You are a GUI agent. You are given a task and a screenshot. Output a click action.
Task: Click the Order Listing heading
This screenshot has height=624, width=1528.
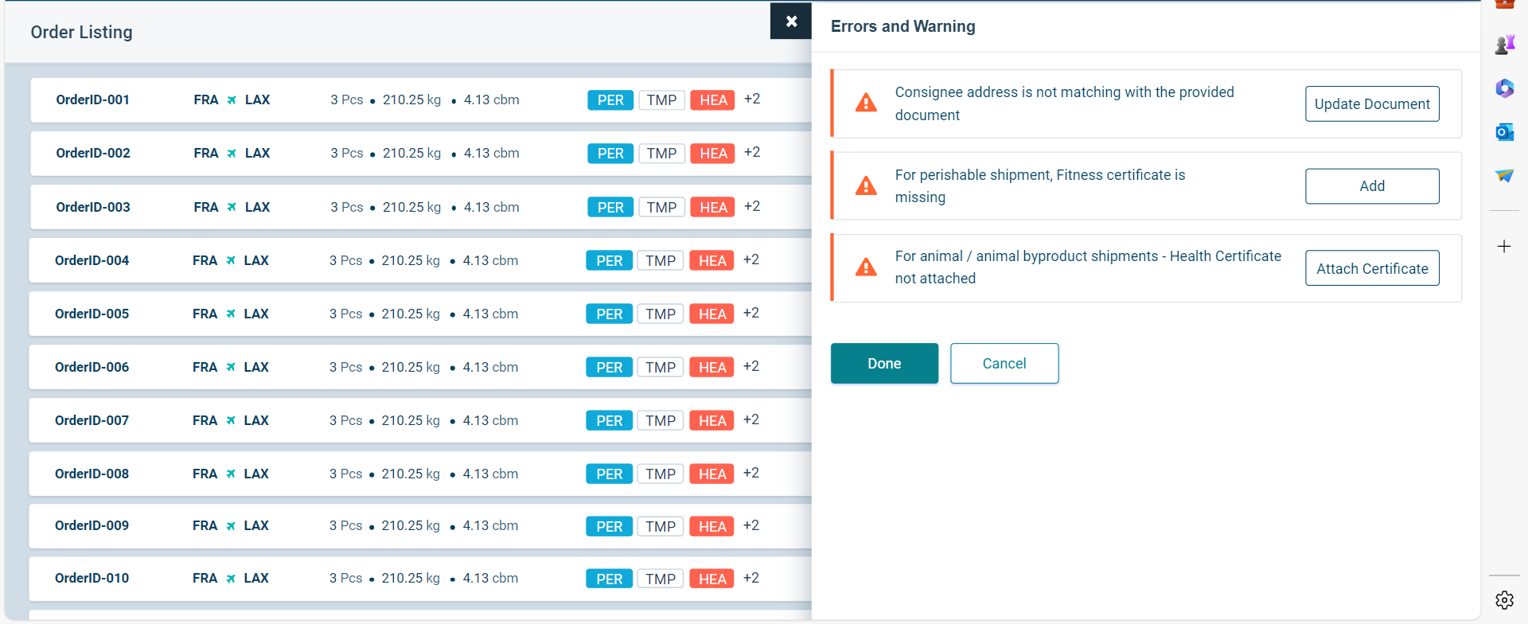[82, 33]
